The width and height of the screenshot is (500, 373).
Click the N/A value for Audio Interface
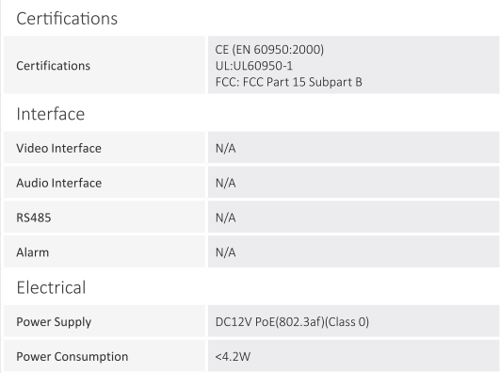pos(225,183)
